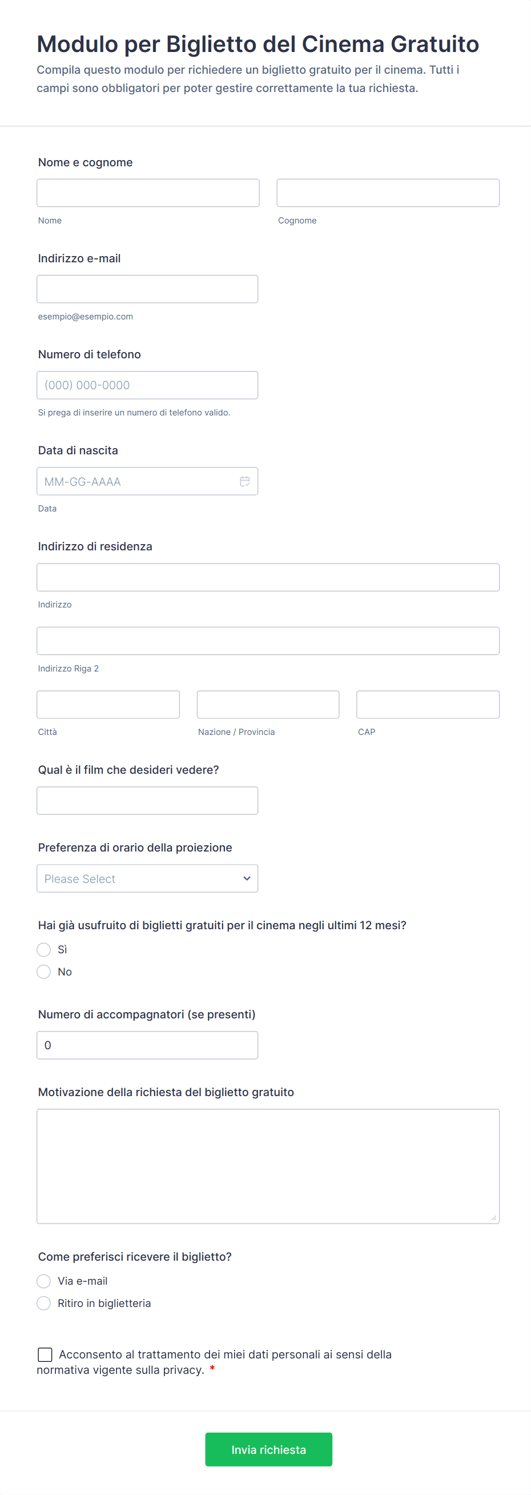Click the Cognome input field
This screenshot has height=1495, width=531.
tap(388, 193)
